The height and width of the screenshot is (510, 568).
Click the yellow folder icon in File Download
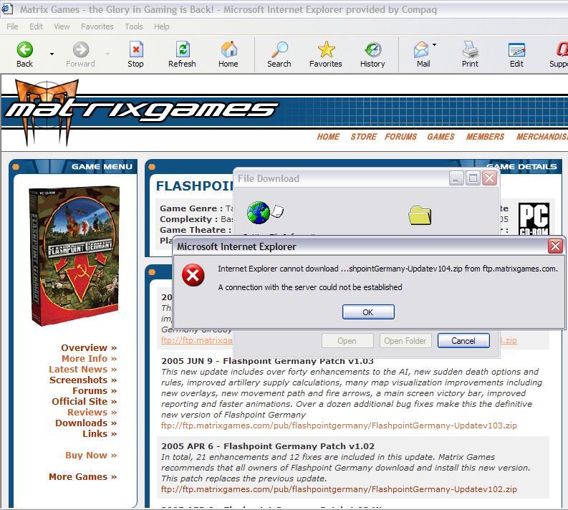[420, 216]
